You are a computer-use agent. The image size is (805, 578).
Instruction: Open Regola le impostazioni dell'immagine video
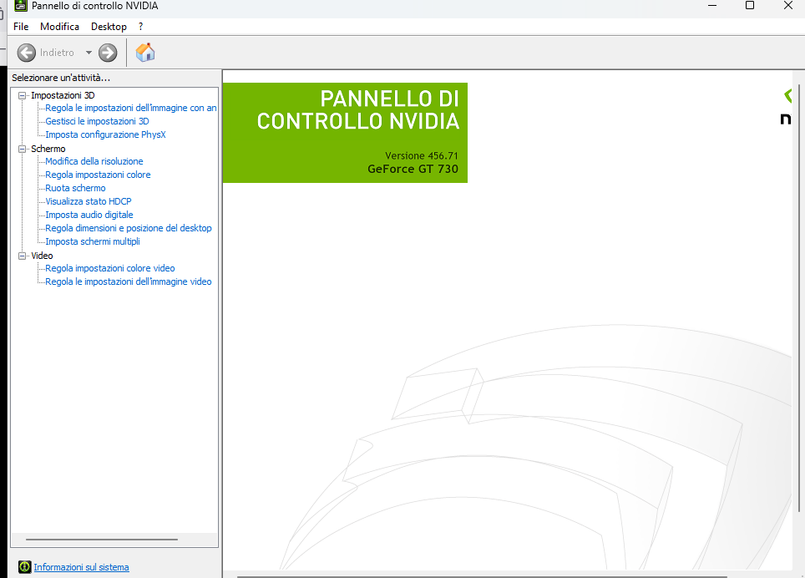[x=129, y=281]
